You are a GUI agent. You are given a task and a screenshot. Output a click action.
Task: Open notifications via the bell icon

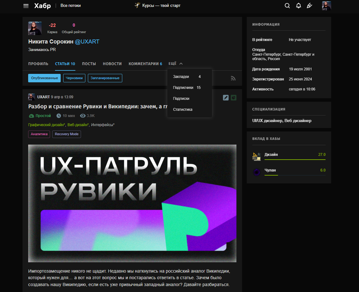tap(298, 6)
